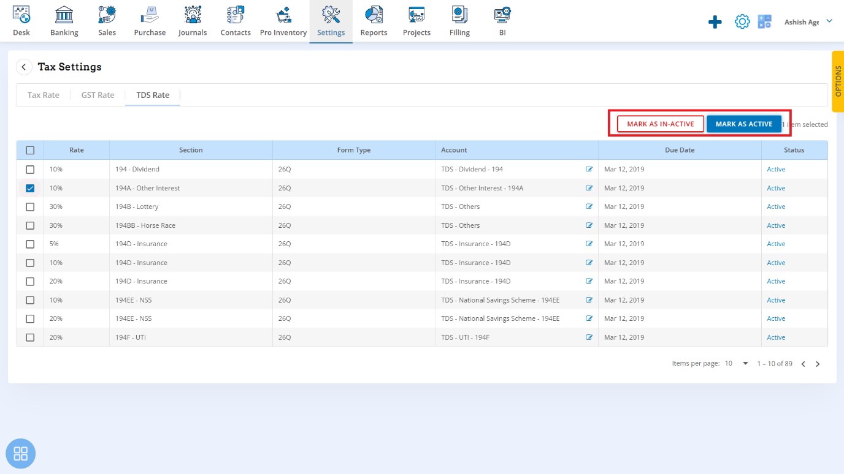Select the TDS Rate tab
844x474 pixels.
coord(153,95)
